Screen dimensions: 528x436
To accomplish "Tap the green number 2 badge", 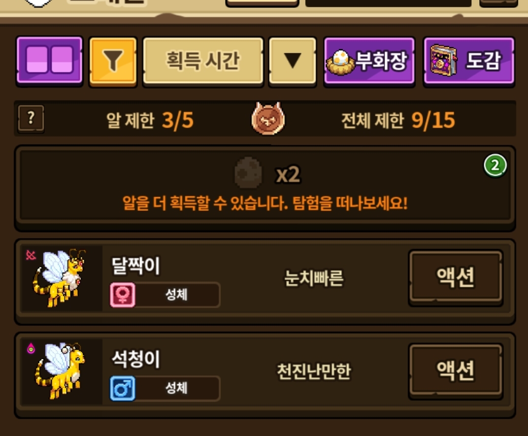I will click(x=495, y=166).
